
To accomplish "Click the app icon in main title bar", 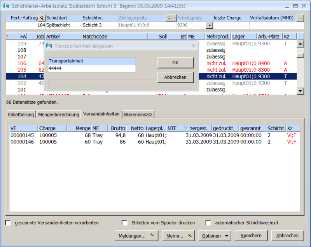I will tap(6, 6).
